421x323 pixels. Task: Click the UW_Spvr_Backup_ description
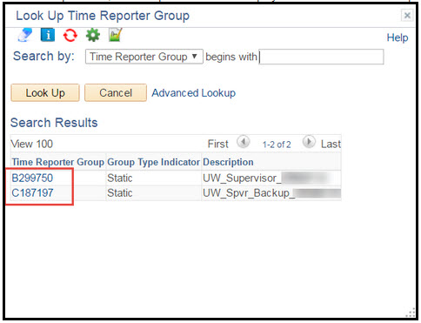click(249, 193)
